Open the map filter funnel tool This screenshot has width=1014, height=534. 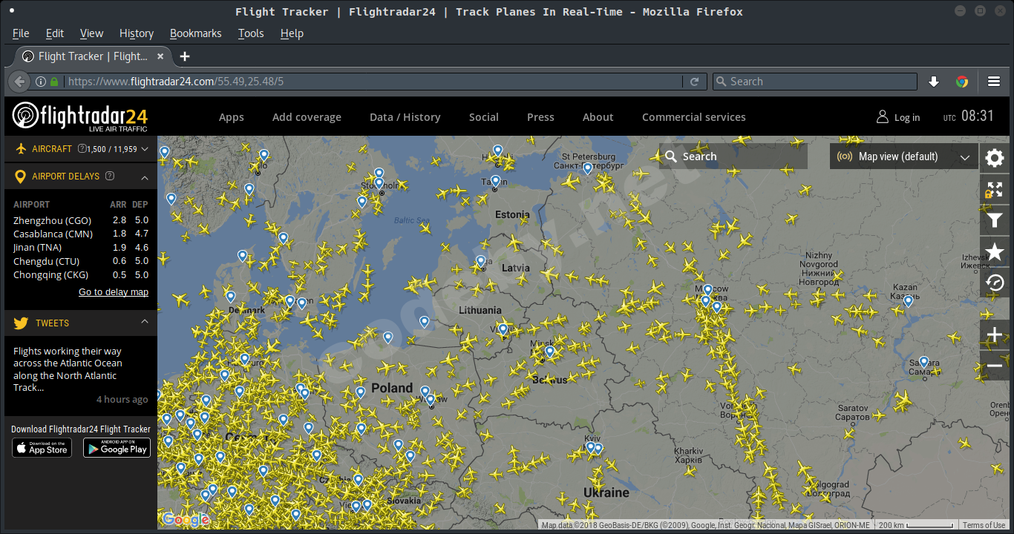(995, 220)
